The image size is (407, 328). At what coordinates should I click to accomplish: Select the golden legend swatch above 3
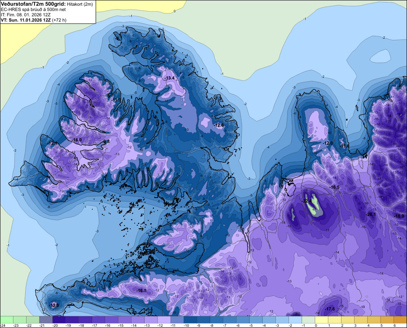[x=361, y=319]
